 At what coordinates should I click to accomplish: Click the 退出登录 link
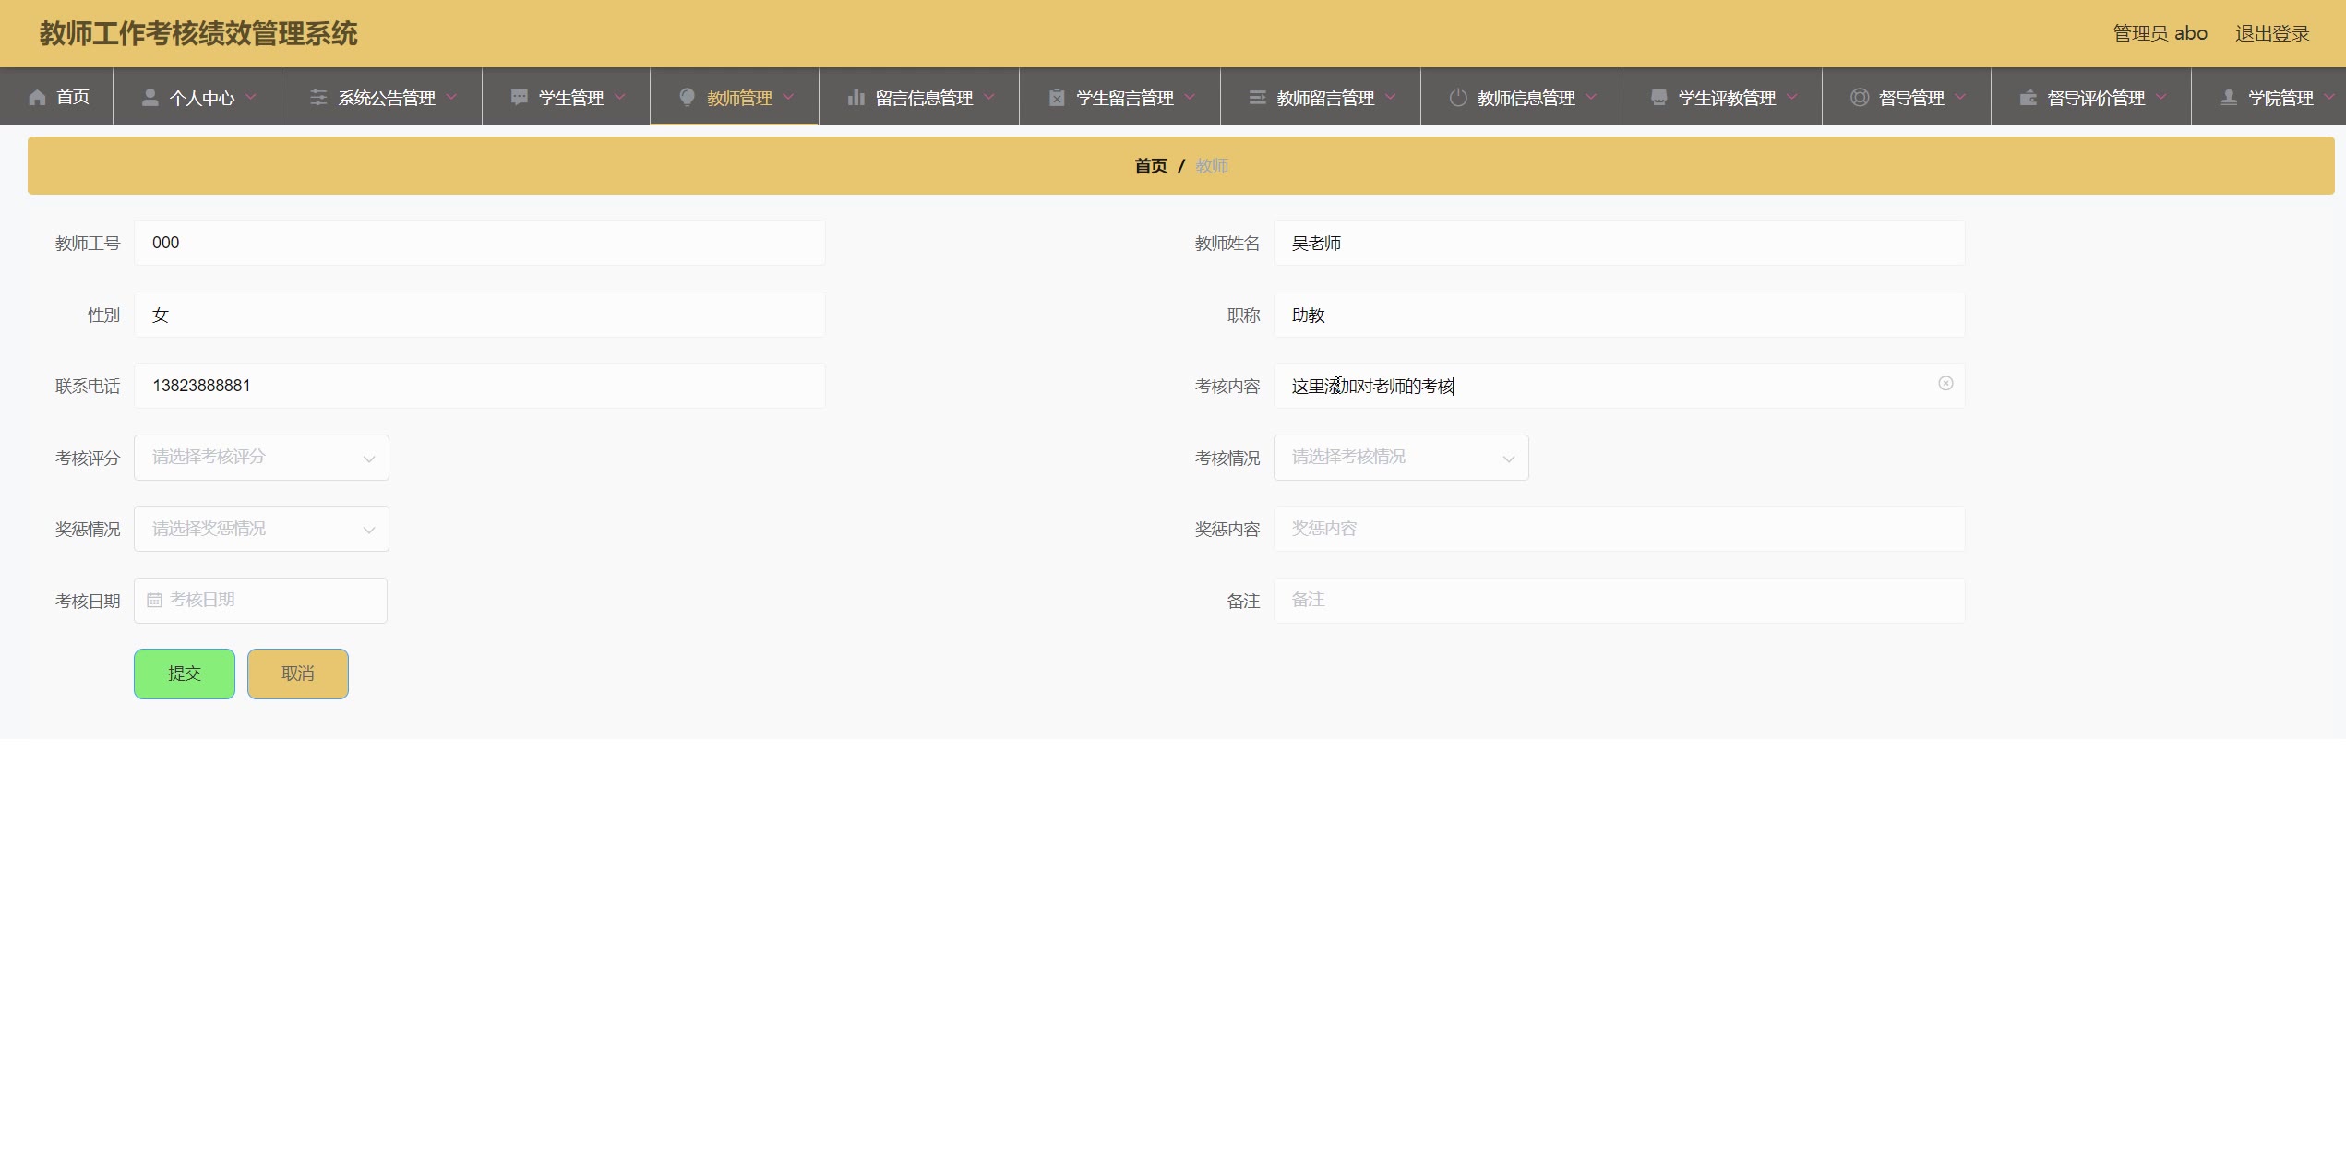click(x=2271, y=34)
